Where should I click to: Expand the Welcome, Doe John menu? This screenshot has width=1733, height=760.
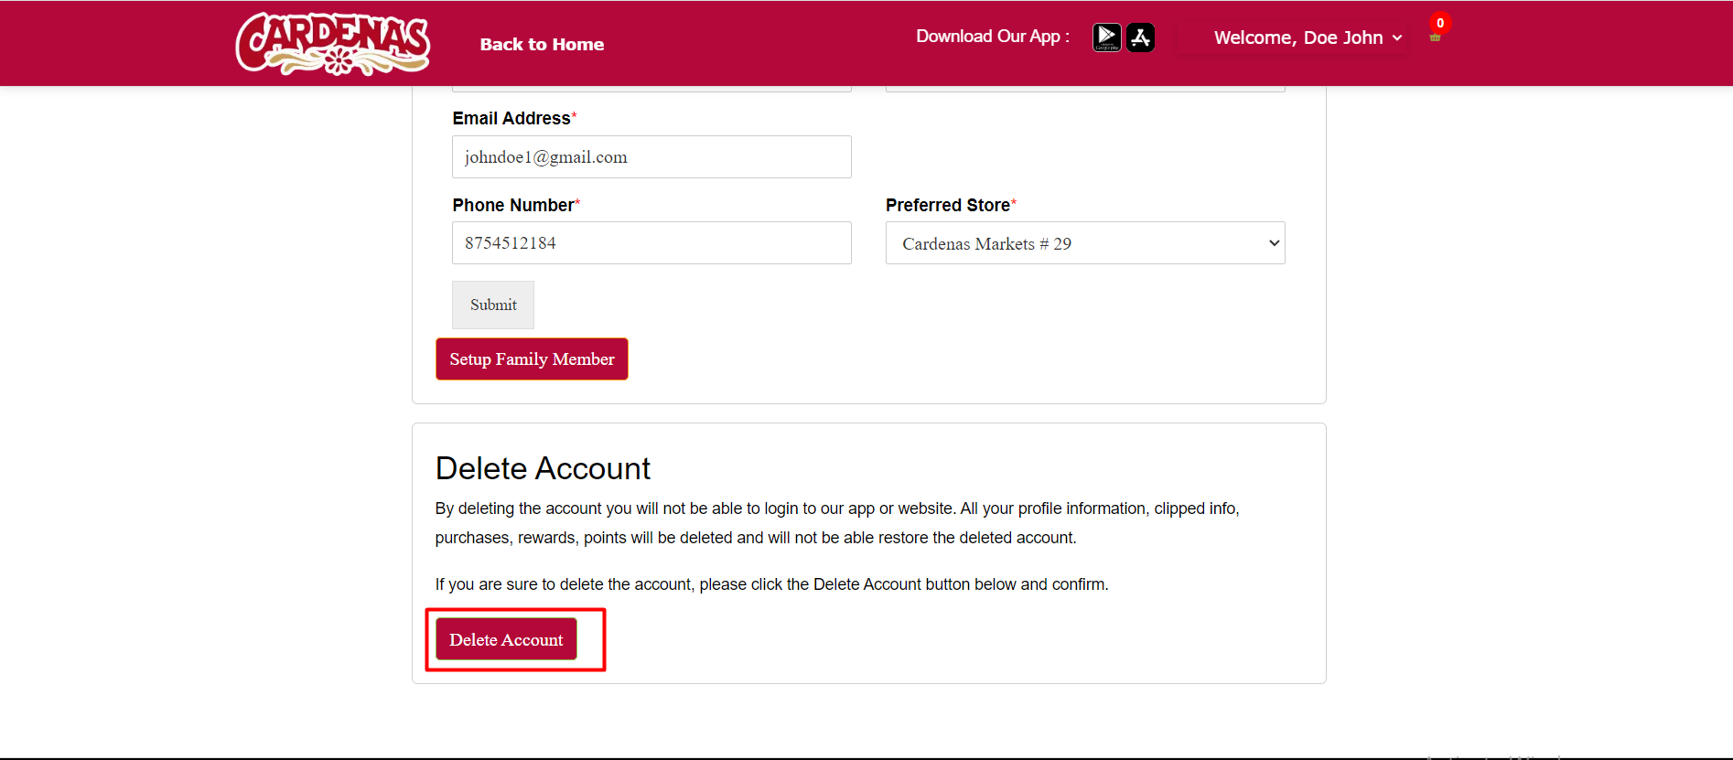pyautogui.click(x=1308, y=37)
